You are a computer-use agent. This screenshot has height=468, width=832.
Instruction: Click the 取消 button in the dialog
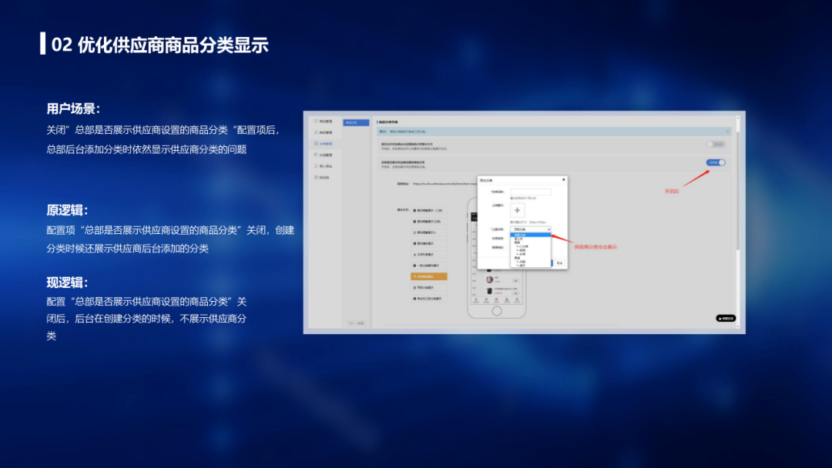(559, 263)
